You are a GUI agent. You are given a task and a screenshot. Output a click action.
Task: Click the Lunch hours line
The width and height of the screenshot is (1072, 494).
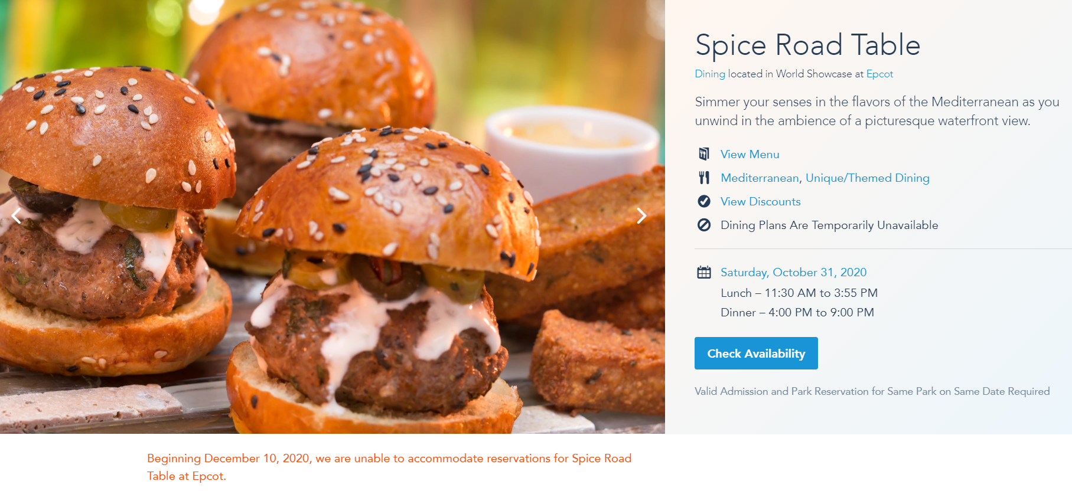pyautogui.click(x=799, y=293)
